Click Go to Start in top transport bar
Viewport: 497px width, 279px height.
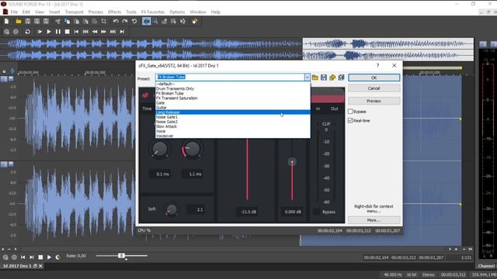click(x=76, y=32)
